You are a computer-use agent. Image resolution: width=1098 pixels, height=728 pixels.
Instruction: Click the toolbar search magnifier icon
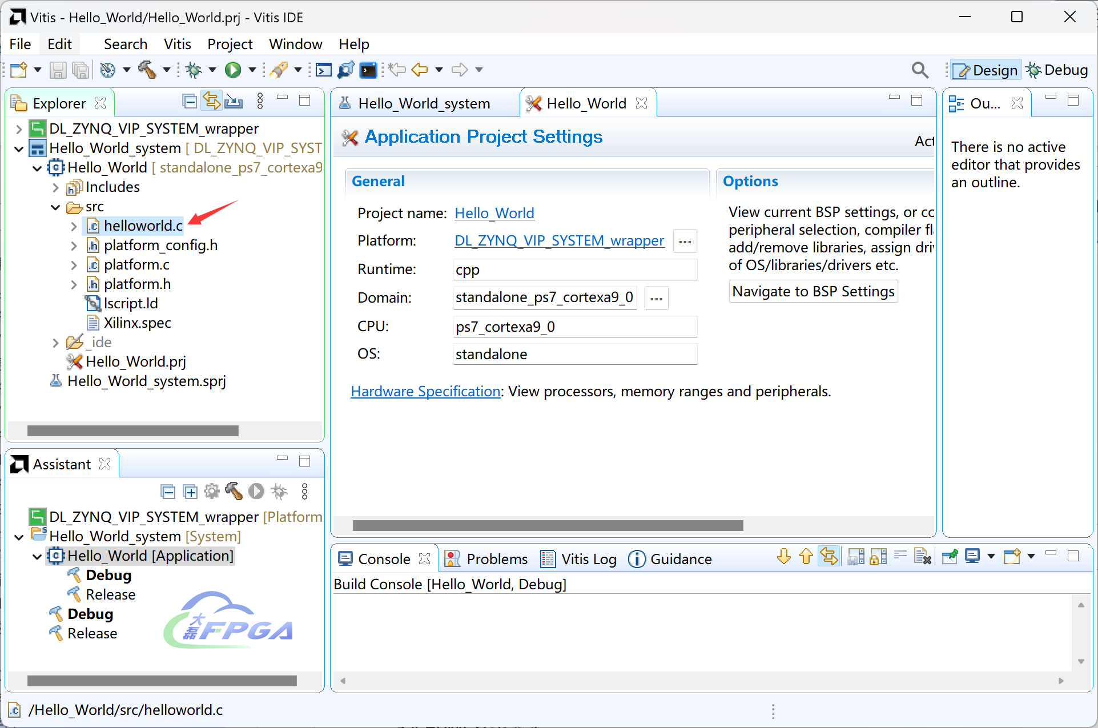(x=919, y=70)
